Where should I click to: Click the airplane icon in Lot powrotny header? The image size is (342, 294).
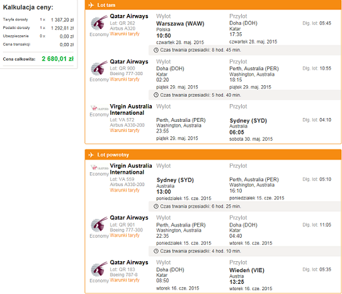[91, 155]
